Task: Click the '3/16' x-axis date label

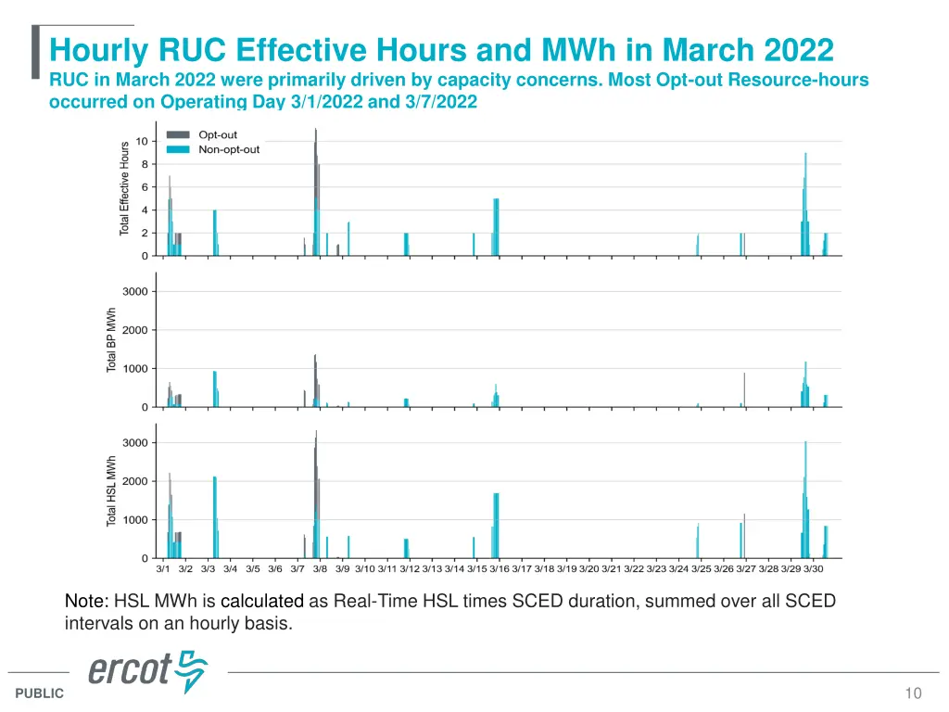Action: (500, 569)
